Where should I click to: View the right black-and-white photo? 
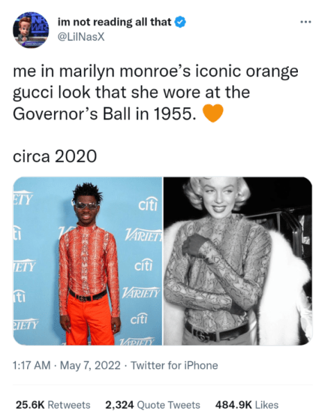click(x=237, y=261)
